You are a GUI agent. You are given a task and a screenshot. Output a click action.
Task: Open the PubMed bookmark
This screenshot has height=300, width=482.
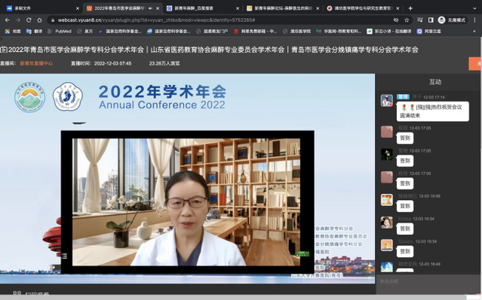[60, 32]
